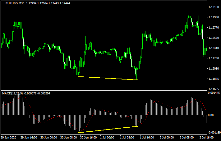
Task: Click the 0.001445 MACD scale value
Action: pyautogui.click(x=214, y=93)
